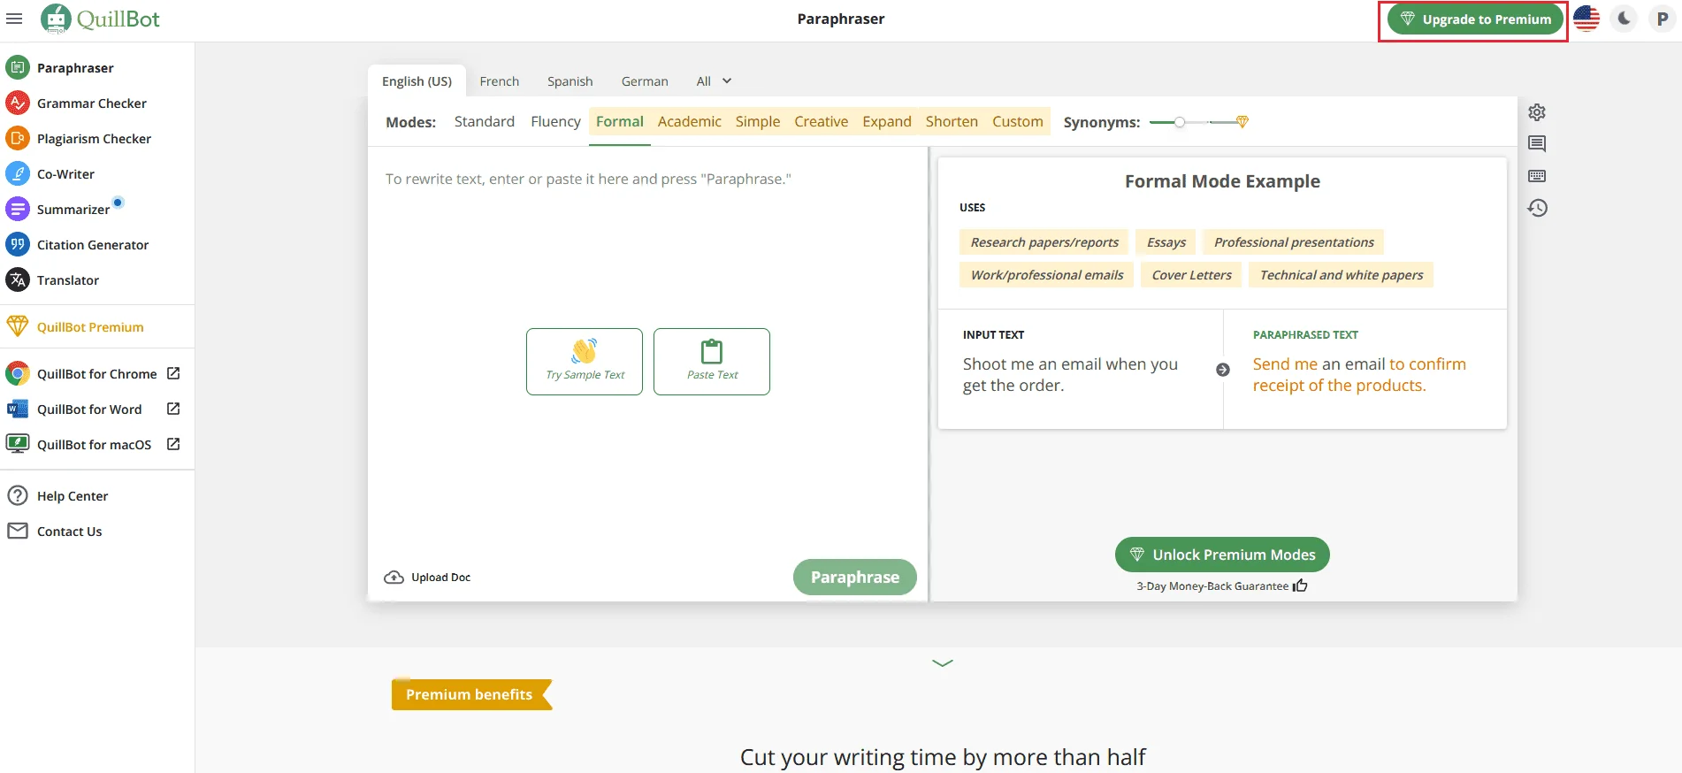
Task: Switch to the Spanish language tab
Action: coord(570,81)
